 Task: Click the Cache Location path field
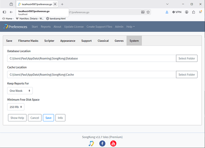click(x=92, y=75)
